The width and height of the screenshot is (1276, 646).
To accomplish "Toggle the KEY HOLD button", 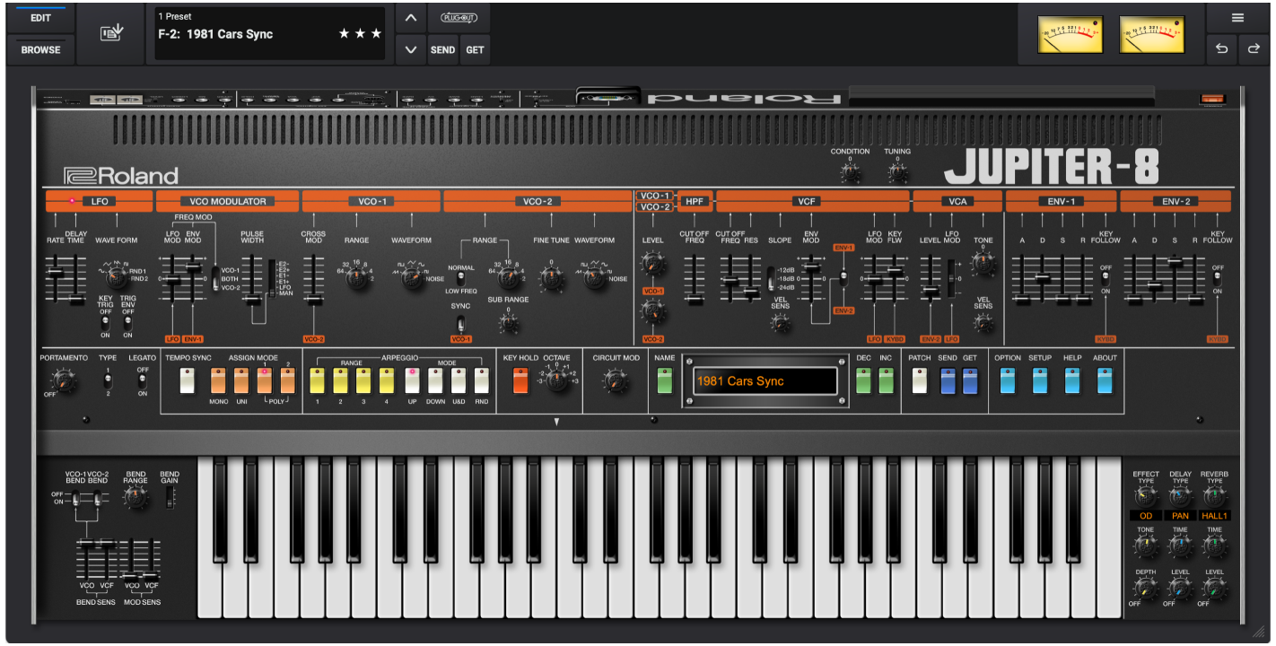I will tap(520, 381).
